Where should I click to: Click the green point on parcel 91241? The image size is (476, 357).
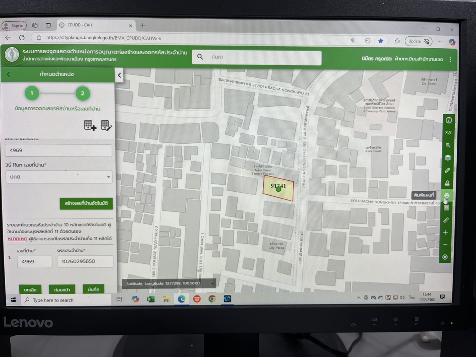click(278, 189)
